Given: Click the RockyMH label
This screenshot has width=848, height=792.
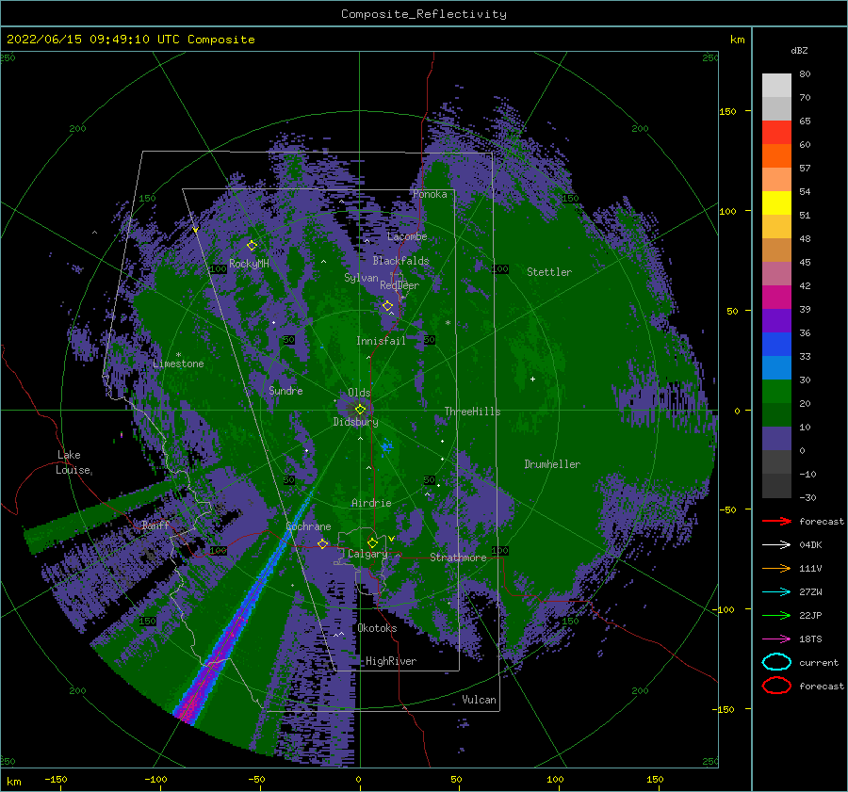Looking at the screenshot, I should pos(249,264).
